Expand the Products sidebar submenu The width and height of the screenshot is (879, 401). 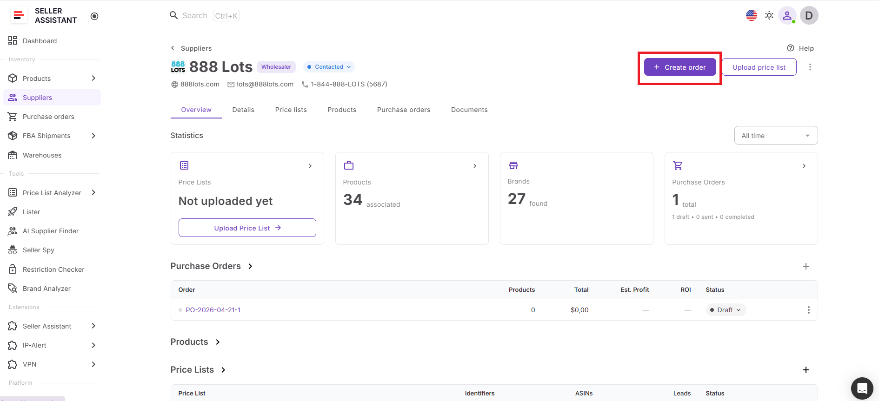[93, 78]
